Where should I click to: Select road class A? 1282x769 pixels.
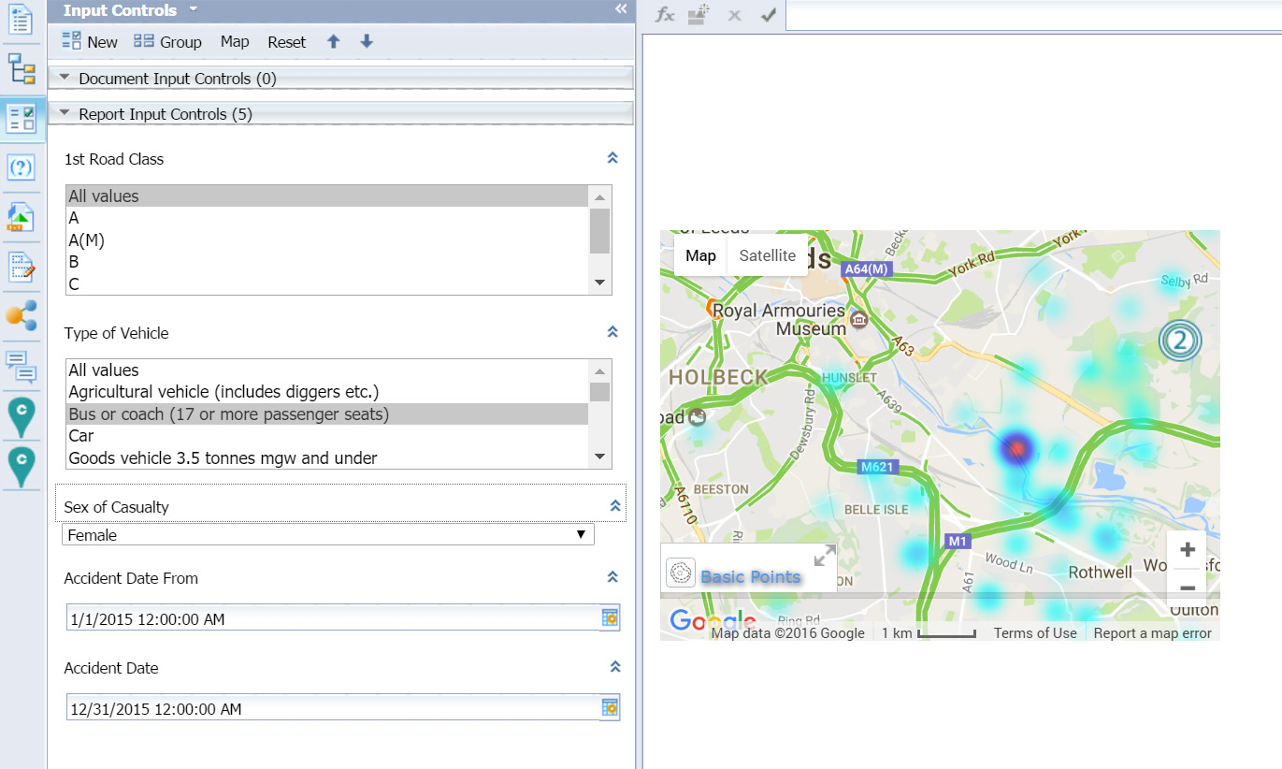[x=327, y=218]
